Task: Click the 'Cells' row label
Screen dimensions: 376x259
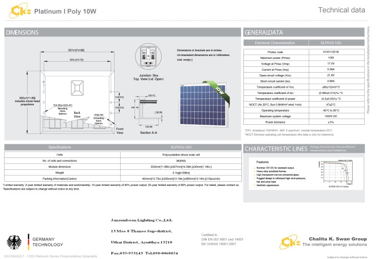Action: pos(59,155)
